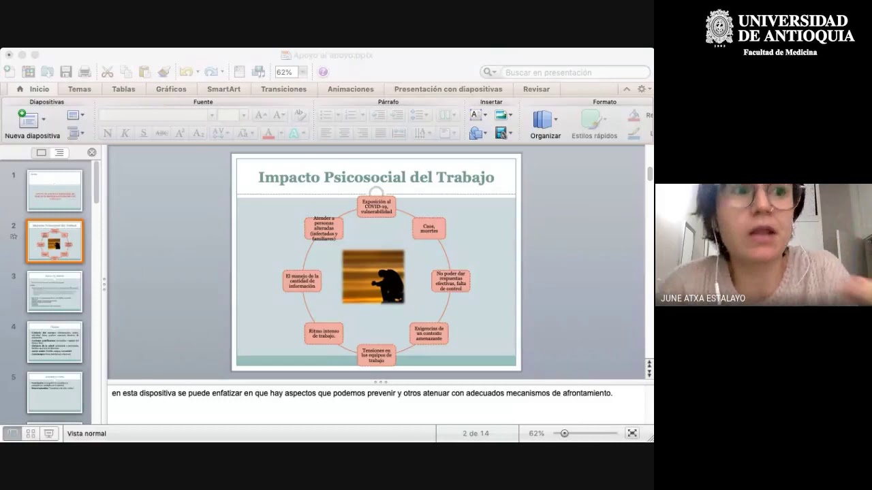Open the slide layout dropdown
This screenshot has width=872, height=490.
[76, 115]
